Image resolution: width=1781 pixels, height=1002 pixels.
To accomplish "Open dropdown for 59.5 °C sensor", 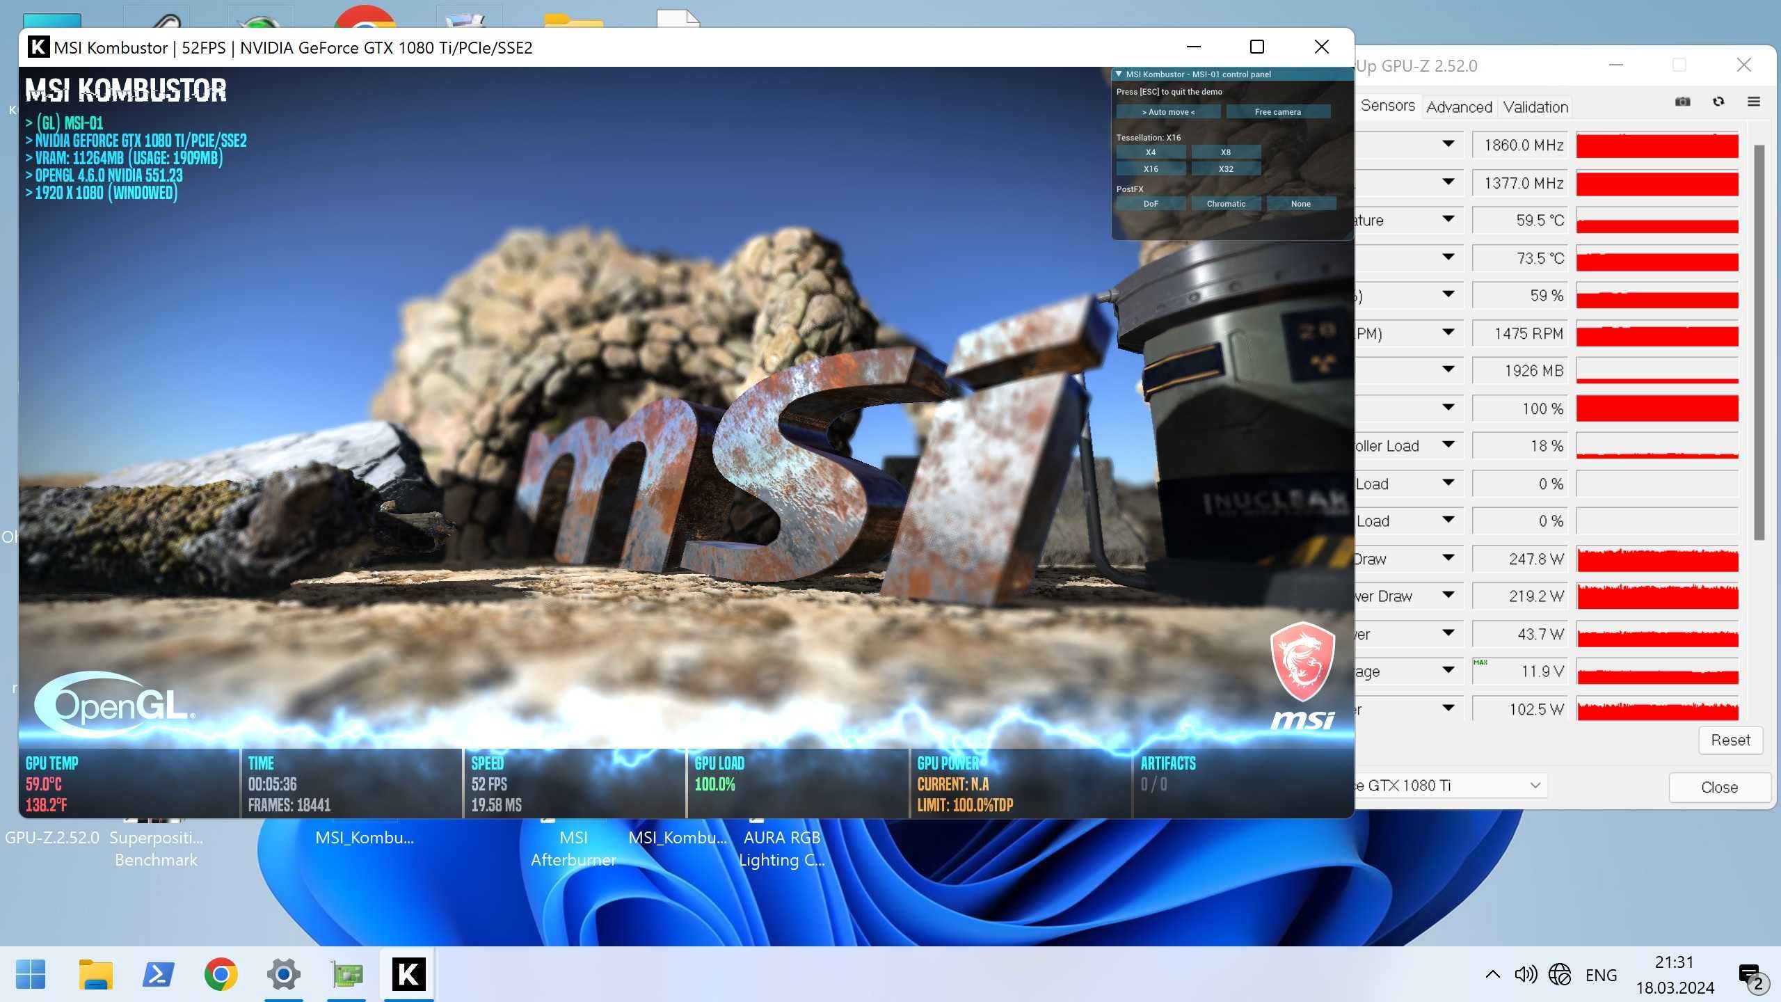I will click(1448, 219).
